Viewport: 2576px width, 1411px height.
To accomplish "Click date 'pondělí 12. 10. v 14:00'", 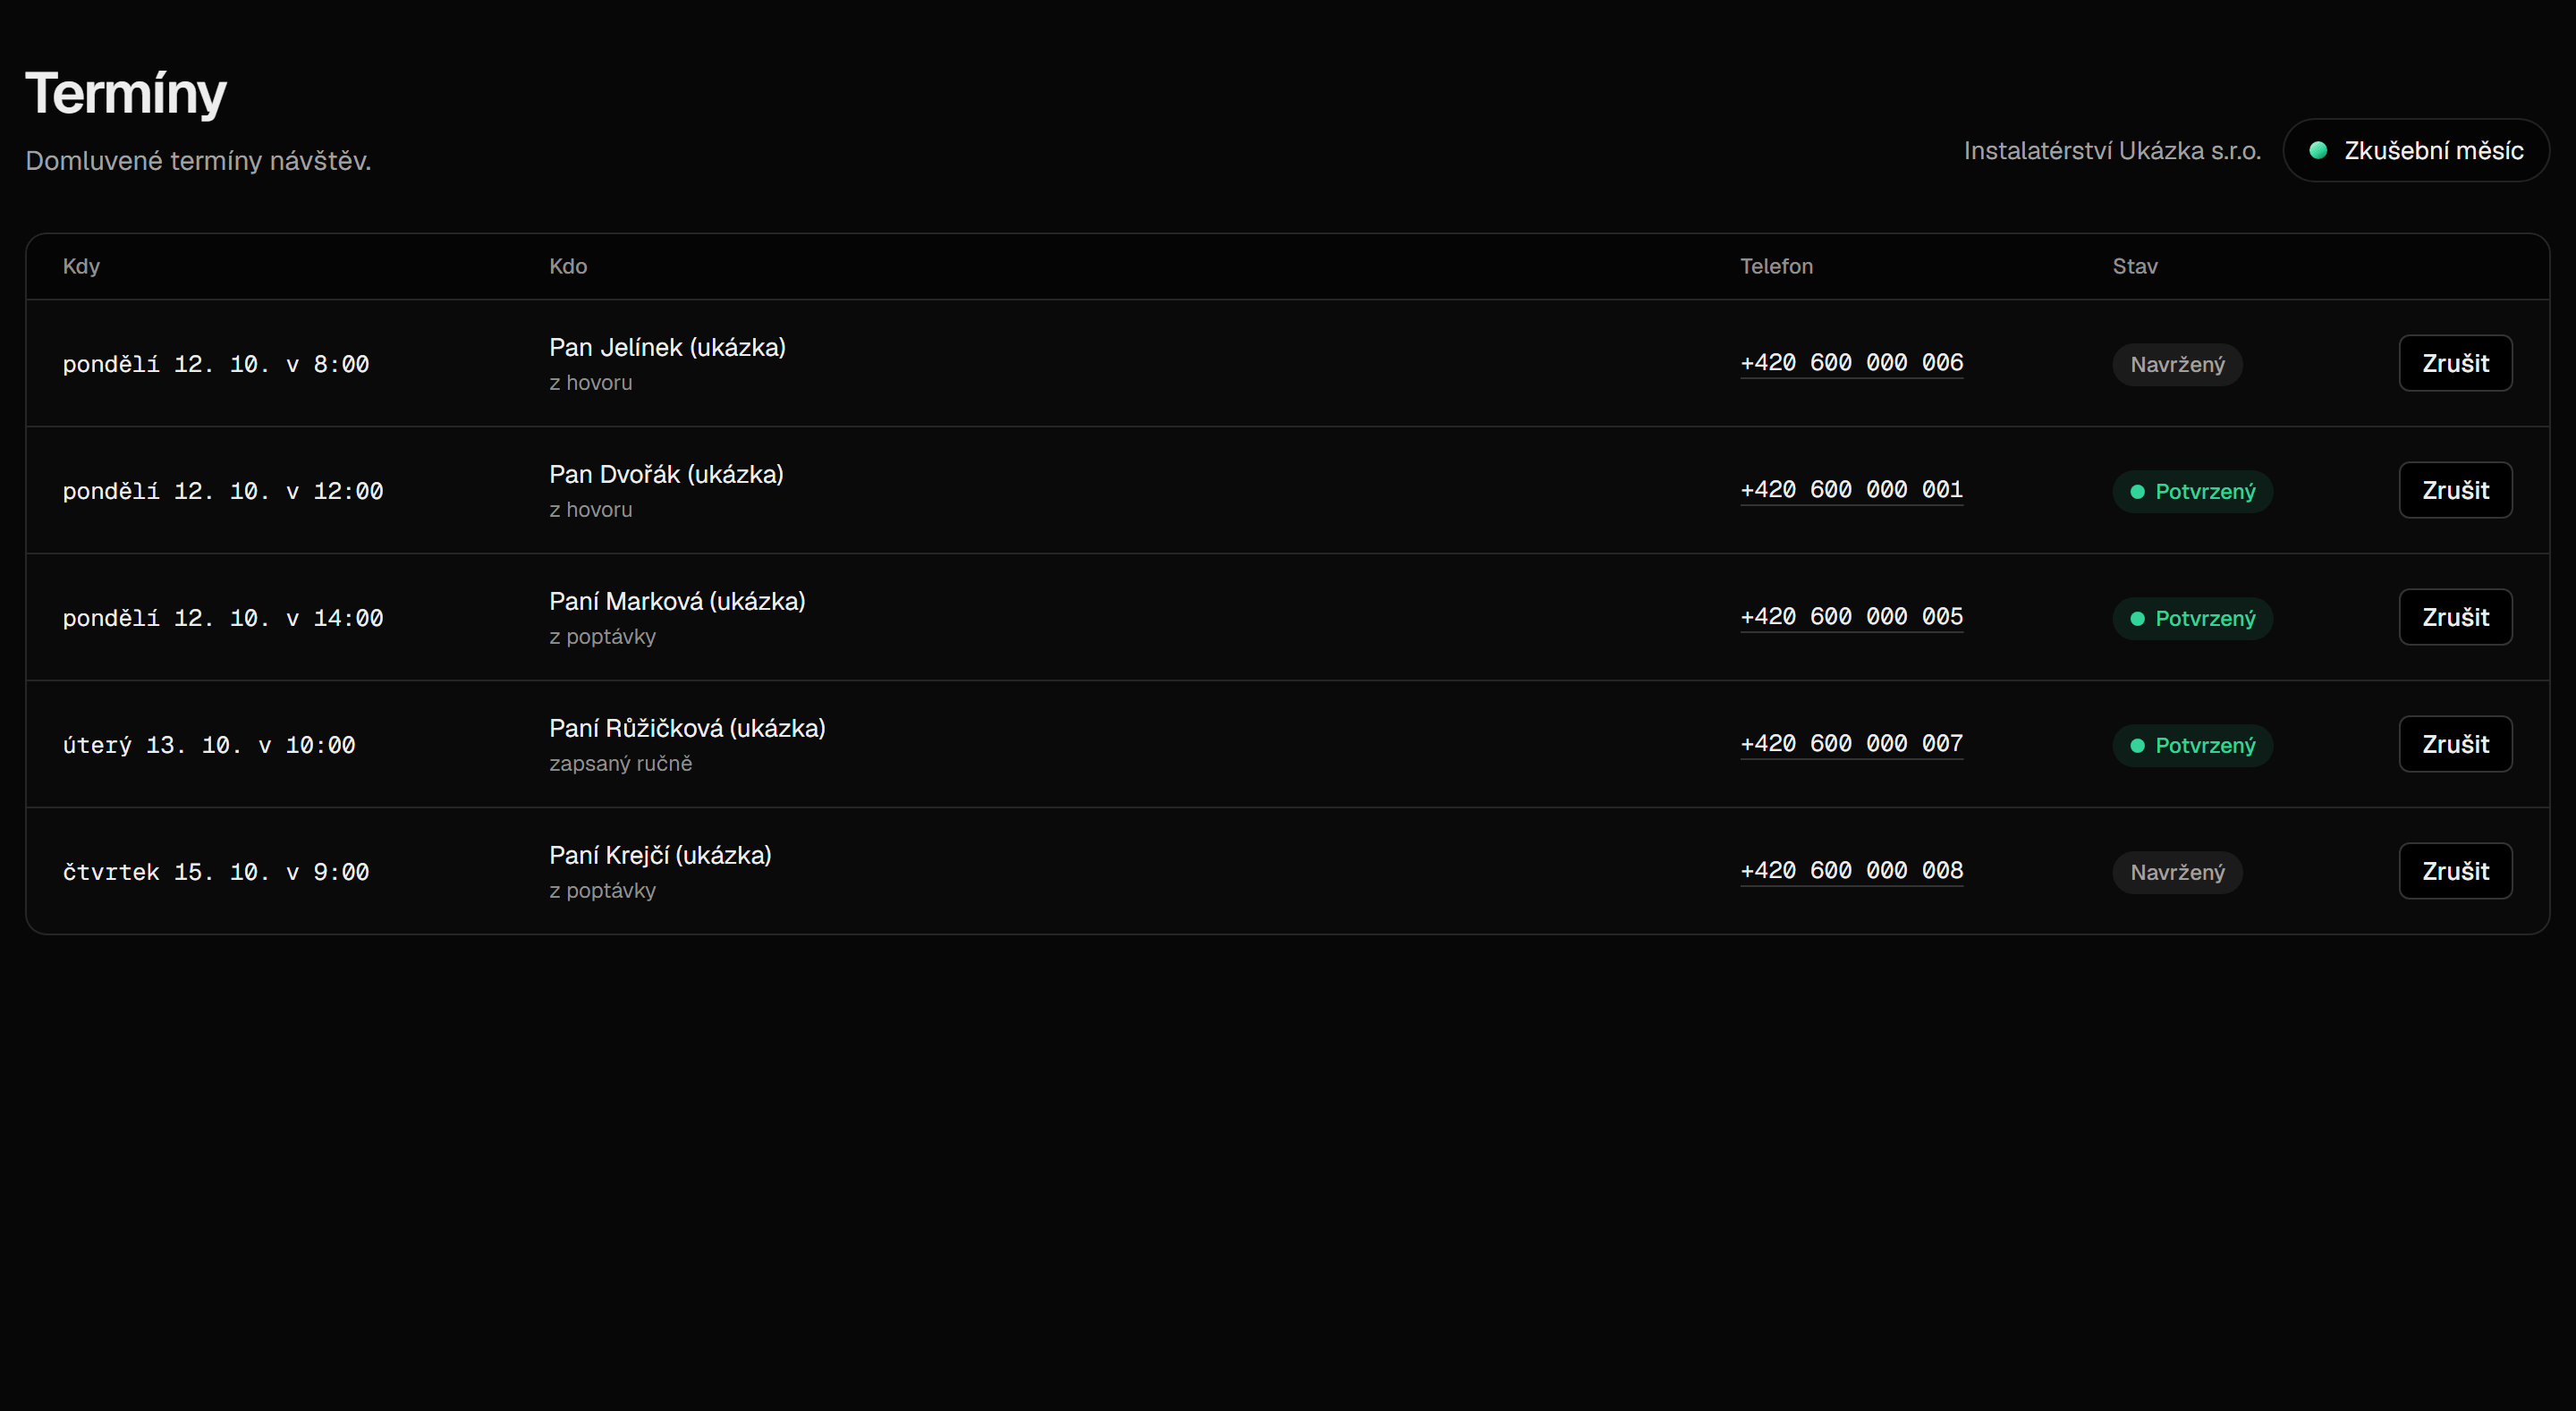I will pyautogui.click(x=223, y=618).
